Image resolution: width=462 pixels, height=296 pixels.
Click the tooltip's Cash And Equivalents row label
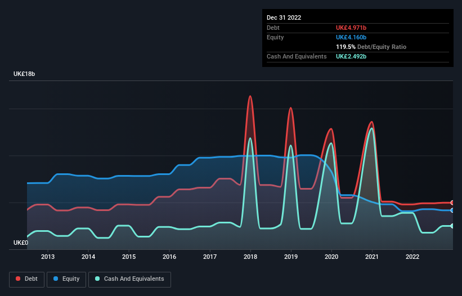[297, 56]
